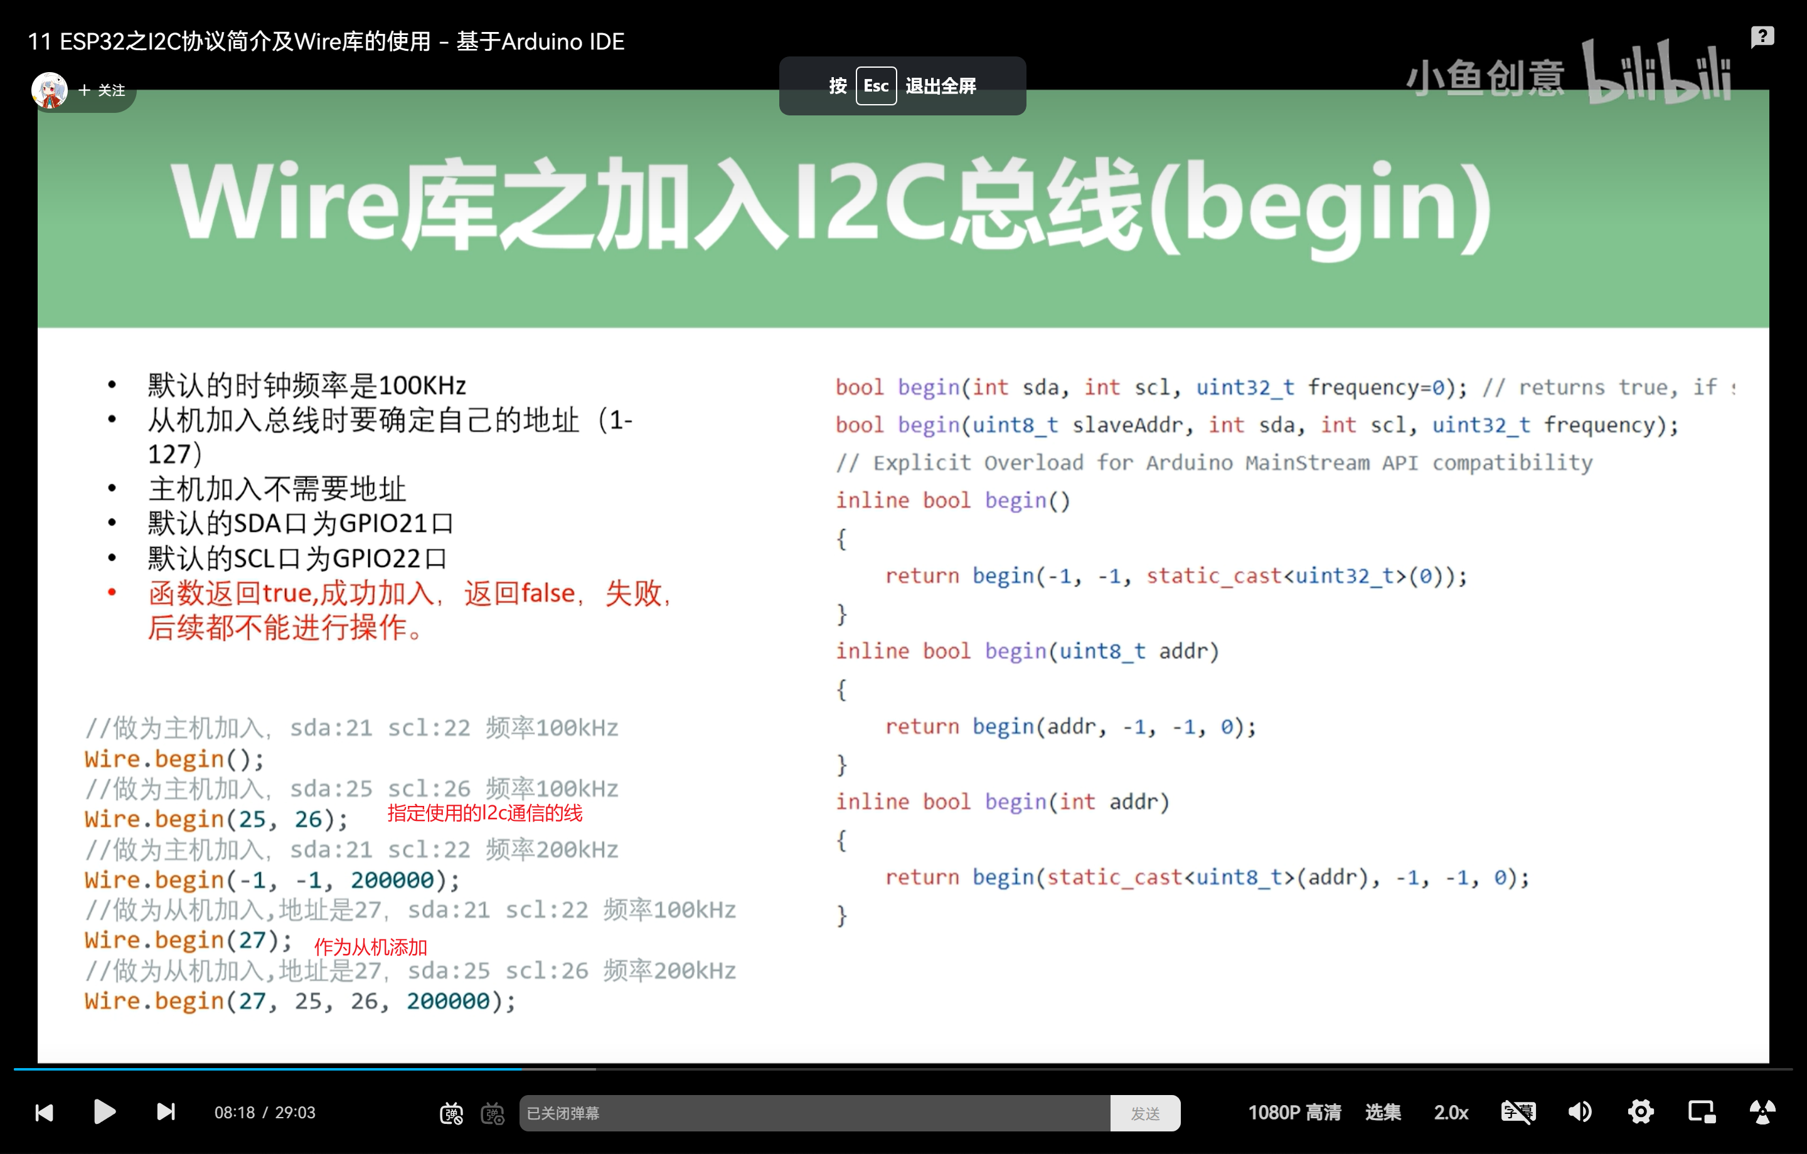Open danmaku settings icon
This screenshot has width=1807, height=1154.
[x=493, y=1113]
